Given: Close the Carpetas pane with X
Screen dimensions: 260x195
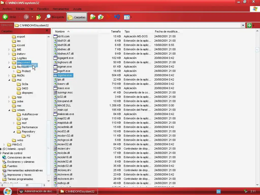Looking at the screenshot, I should point(47,30).
